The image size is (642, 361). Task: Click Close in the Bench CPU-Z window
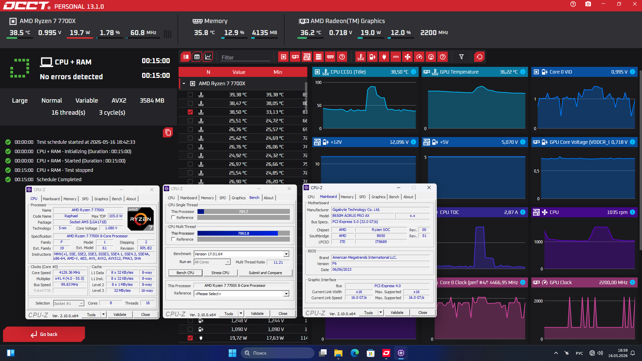(x=283, y=314)
